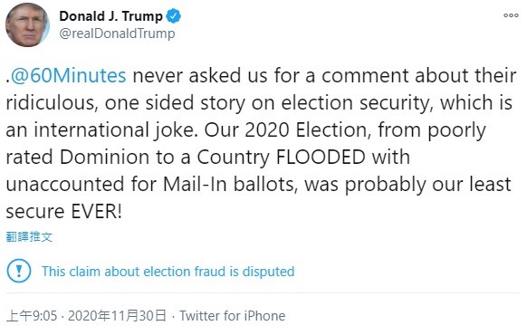
Task: Click the phrase 'international joke' in the tweet
Action: 116,129
